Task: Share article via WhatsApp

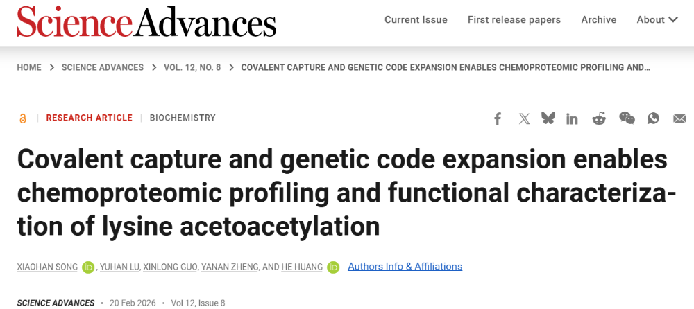Action: click(653, 118)
